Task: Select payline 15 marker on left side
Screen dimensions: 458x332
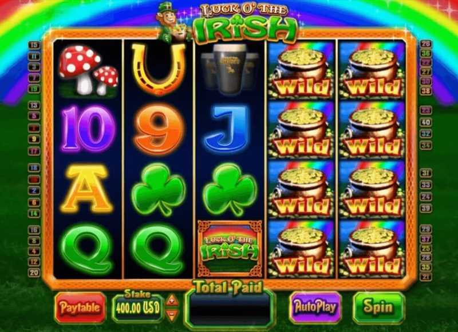Action: (34, 45)
